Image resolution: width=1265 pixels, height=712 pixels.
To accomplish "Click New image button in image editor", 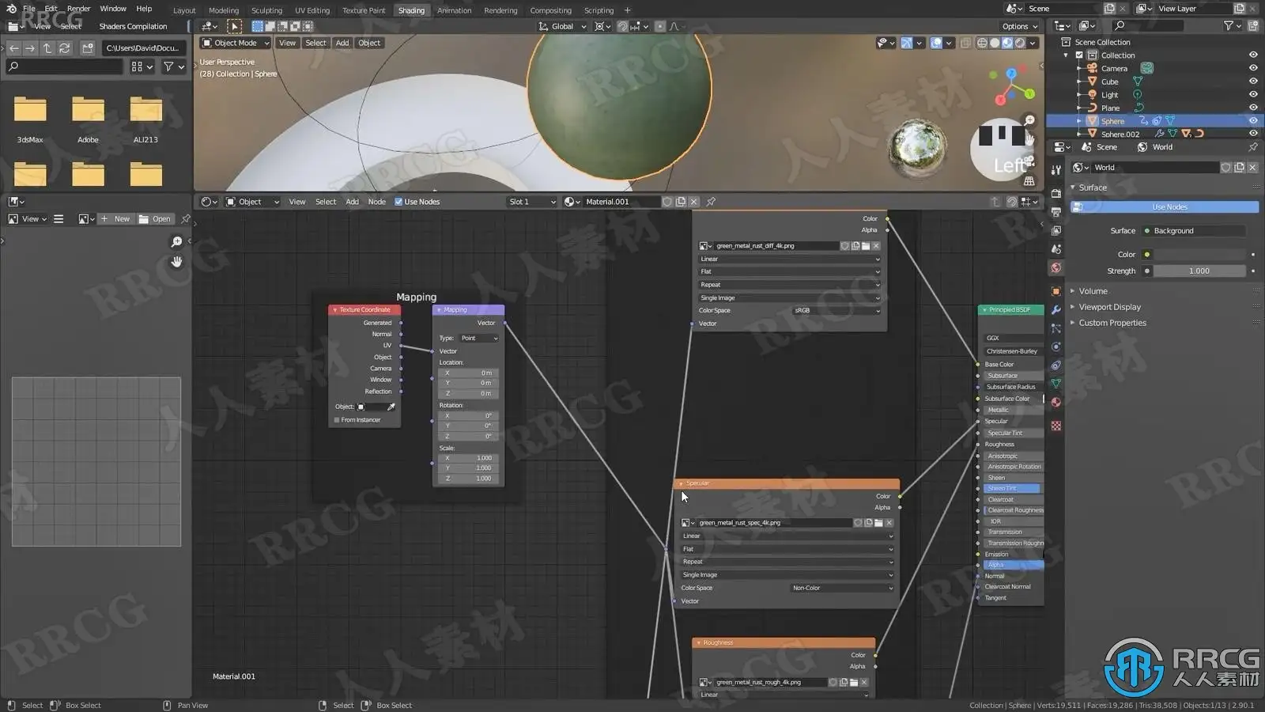I will [x=115, y=219].
